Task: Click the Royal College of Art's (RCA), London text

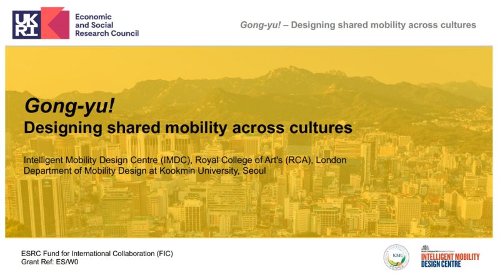Action: point(271,160)
